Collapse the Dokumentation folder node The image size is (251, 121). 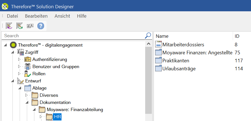27,103
